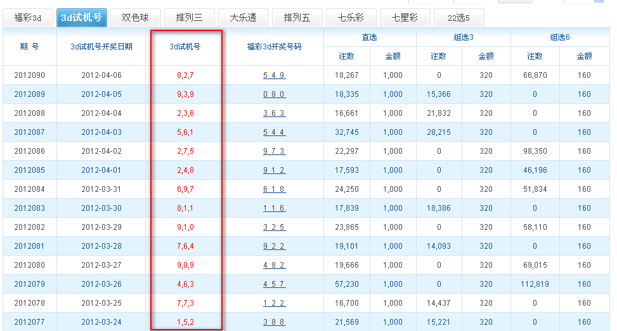Open winning number link 6 1 8
The height and width of the screenshot is (331, 617).
tap(275, 189)
